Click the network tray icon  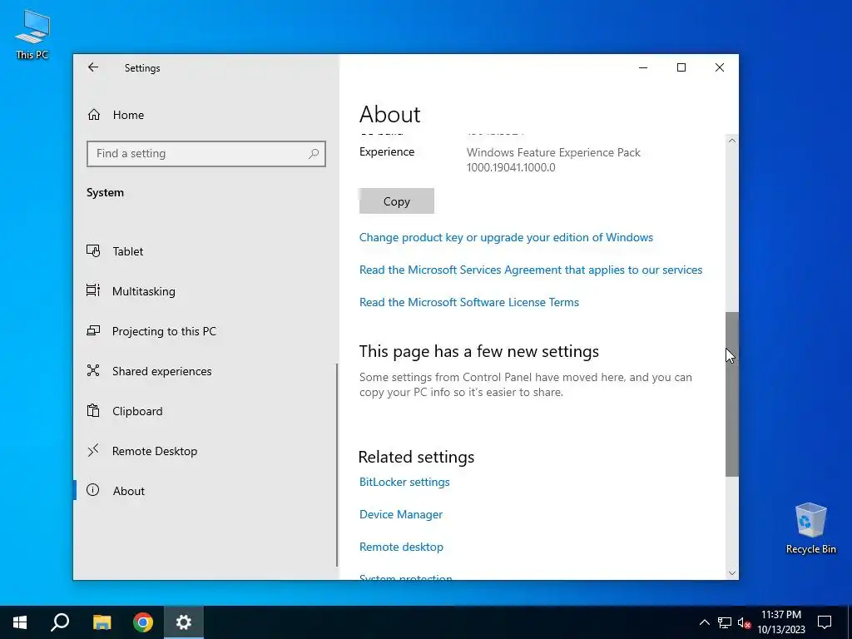(725, 622)
